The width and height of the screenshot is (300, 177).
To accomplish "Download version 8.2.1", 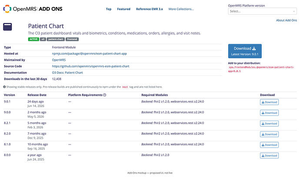I will pos(269,124).
